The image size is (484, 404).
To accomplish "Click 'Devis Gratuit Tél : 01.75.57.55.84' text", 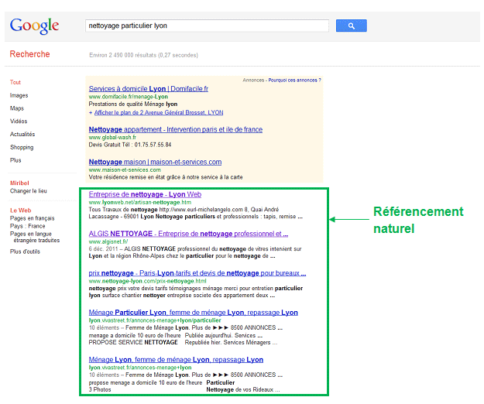I will 130,145.
